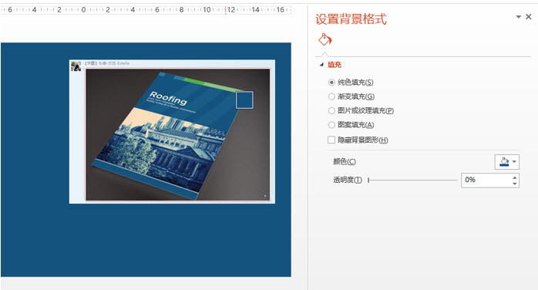Collapse the 填充 section triangle
Viewport: 538px width, 290px height.
tap(321, 65)
